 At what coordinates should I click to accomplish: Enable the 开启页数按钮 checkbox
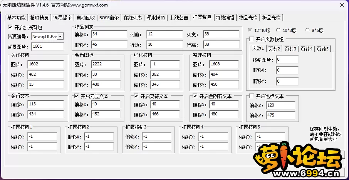[252, 39]
